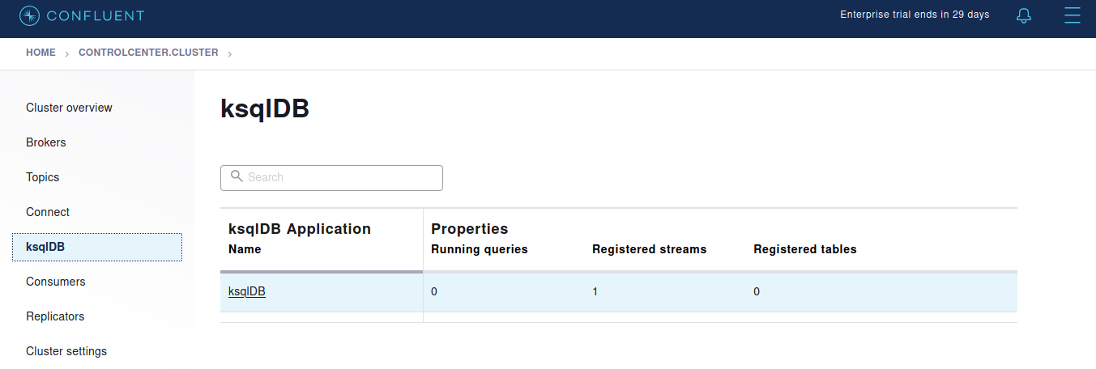The width and height of the screenshot is (1096, 369).
Task: Click the Running queries column header
Action: (x=480, y=249)
